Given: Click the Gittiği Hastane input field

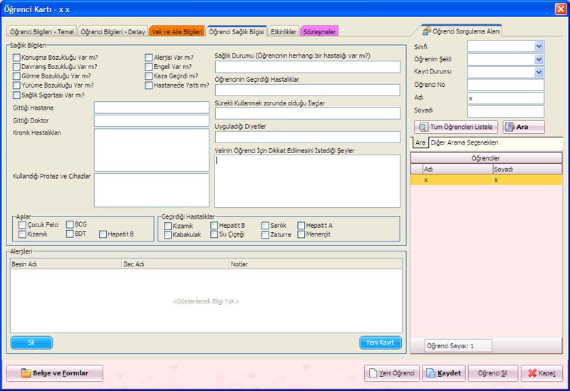Looking at the screenshot, I should click(151, 108).
